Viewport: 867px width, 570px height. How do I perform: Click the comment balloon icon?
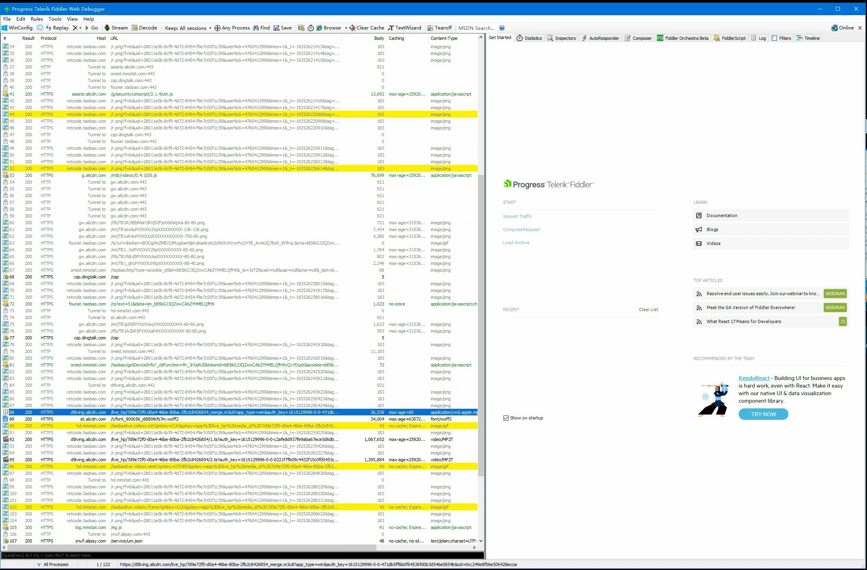point(40,28)
